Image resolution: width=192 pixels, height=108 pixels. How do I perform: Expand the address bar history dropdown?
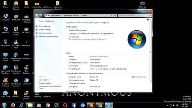(112, 15)
